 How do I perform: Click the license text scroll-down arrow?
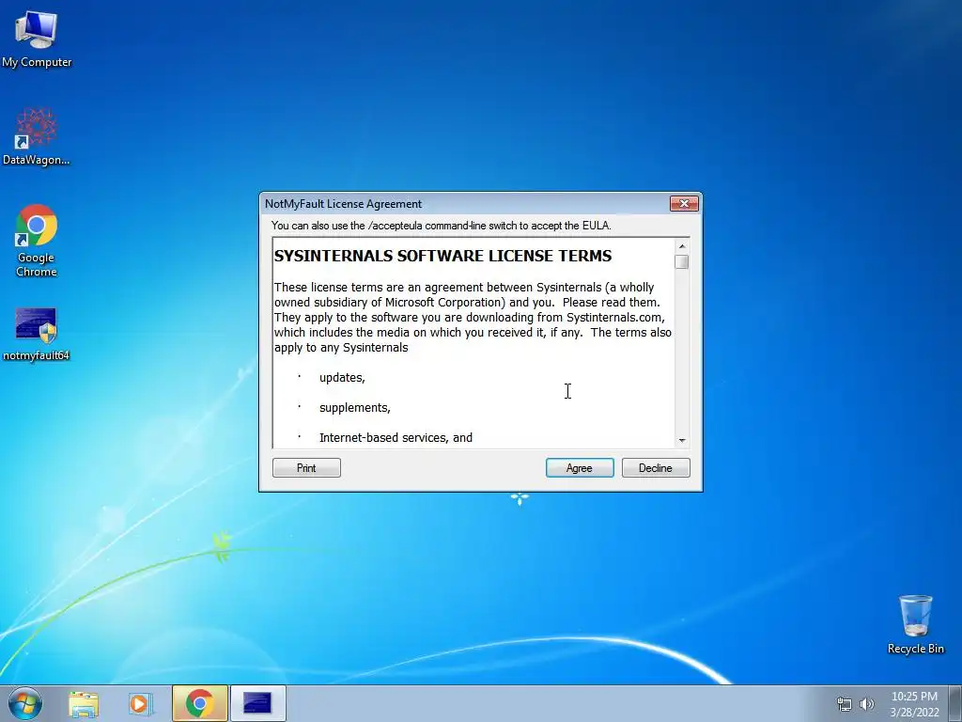click(x=682, y=440)
